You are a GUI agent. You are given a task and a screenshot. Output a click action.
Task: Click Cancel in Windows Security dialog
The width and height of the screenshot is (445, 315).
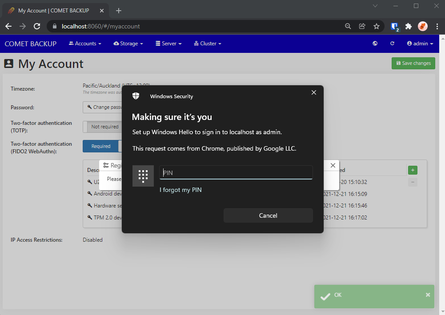click(268, 215)
